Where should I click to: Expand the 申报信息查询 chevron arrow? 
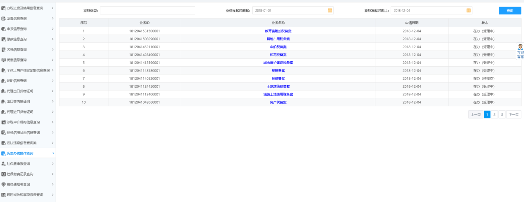coord(52,29)
